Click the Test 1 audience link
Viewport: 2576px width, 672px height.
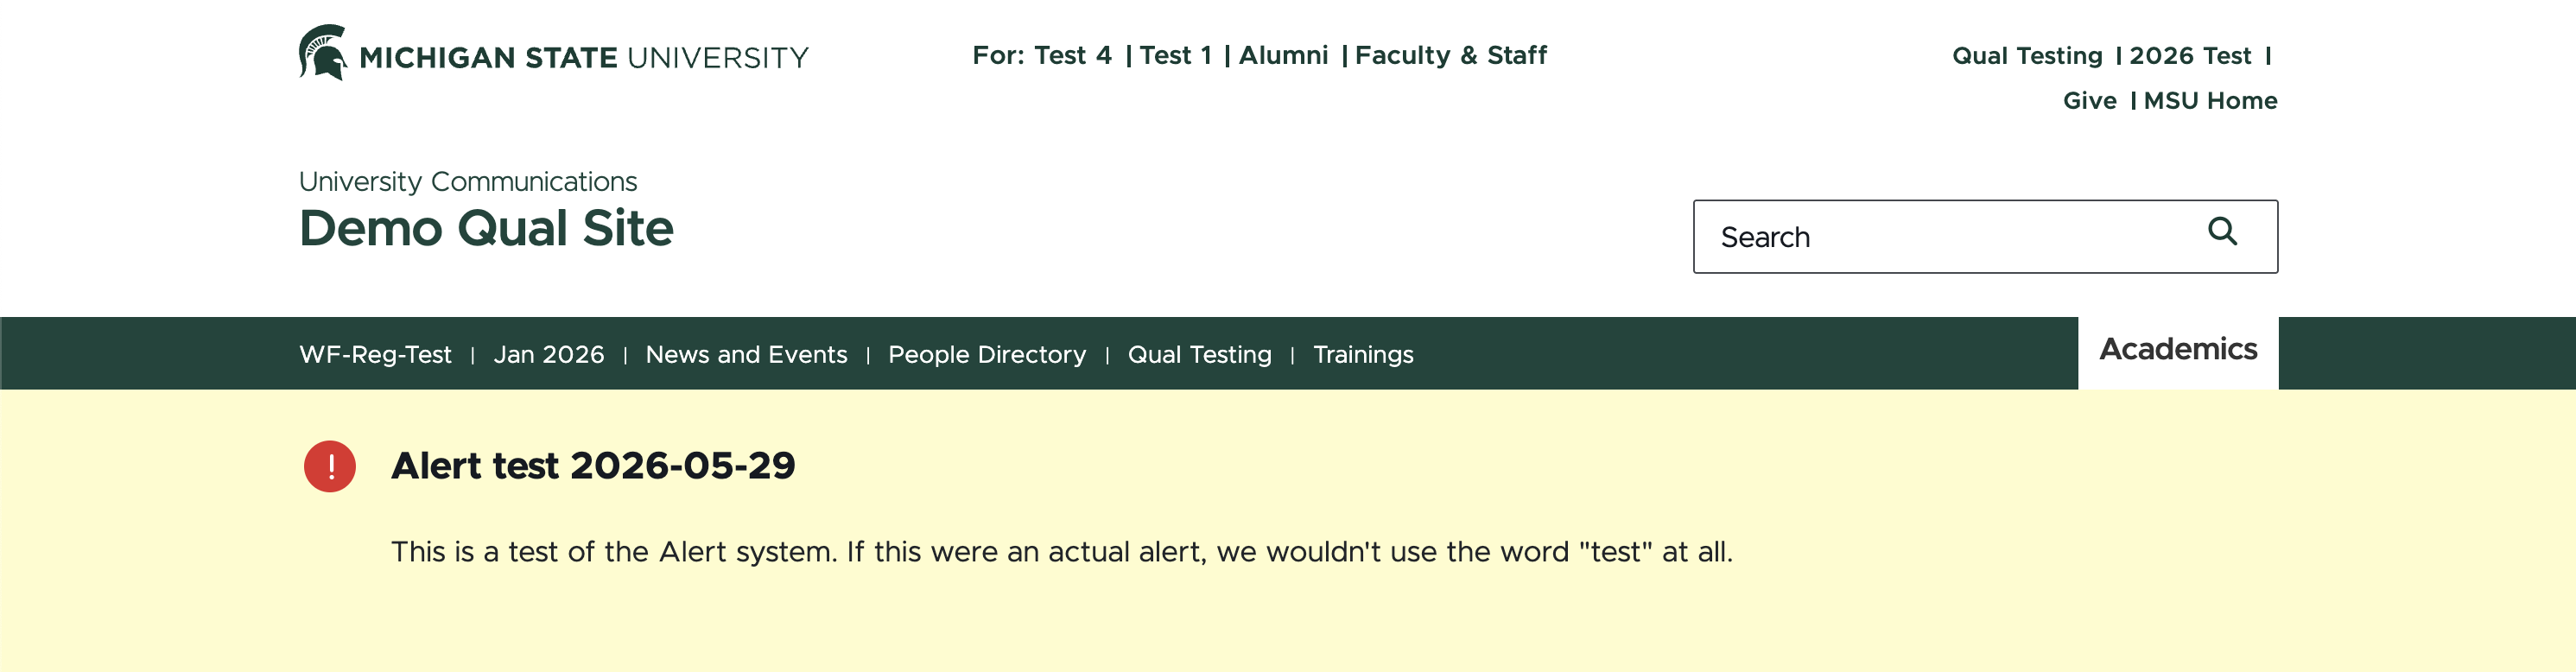point(1175,55)
